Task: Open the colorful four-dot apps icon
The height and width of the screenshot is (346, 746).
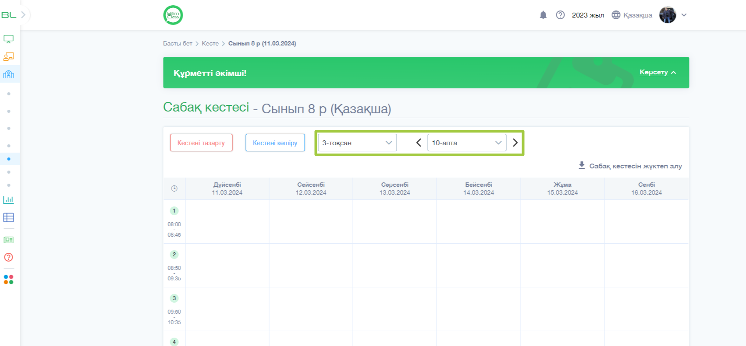Action: [8, 280]
